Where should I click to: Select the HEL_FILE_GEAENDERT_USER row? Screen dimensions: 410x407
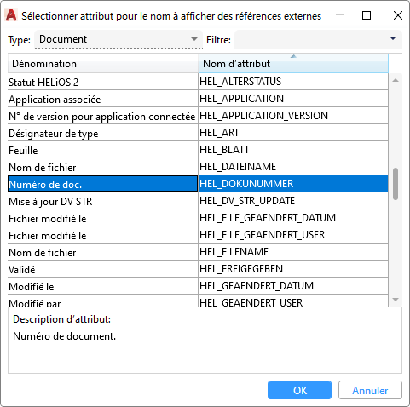198,235
